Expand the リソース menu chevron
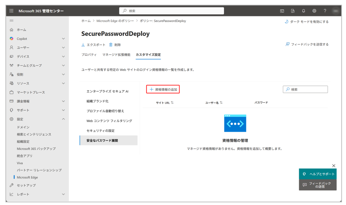This screenshot has width=346, height=205. 63,83
